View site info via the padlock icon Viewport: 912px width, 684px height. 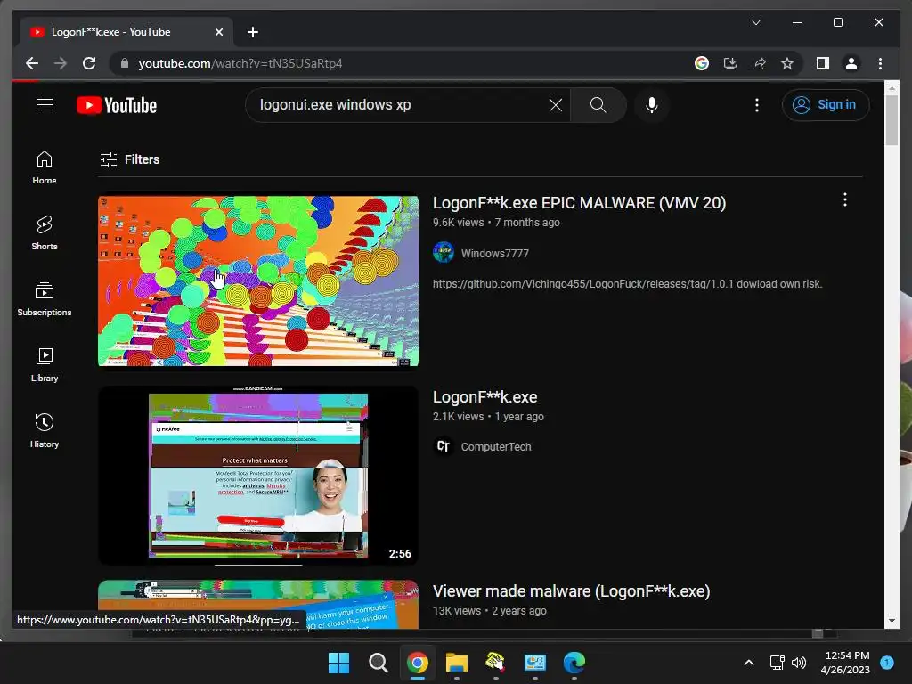[x=124, y=63]
